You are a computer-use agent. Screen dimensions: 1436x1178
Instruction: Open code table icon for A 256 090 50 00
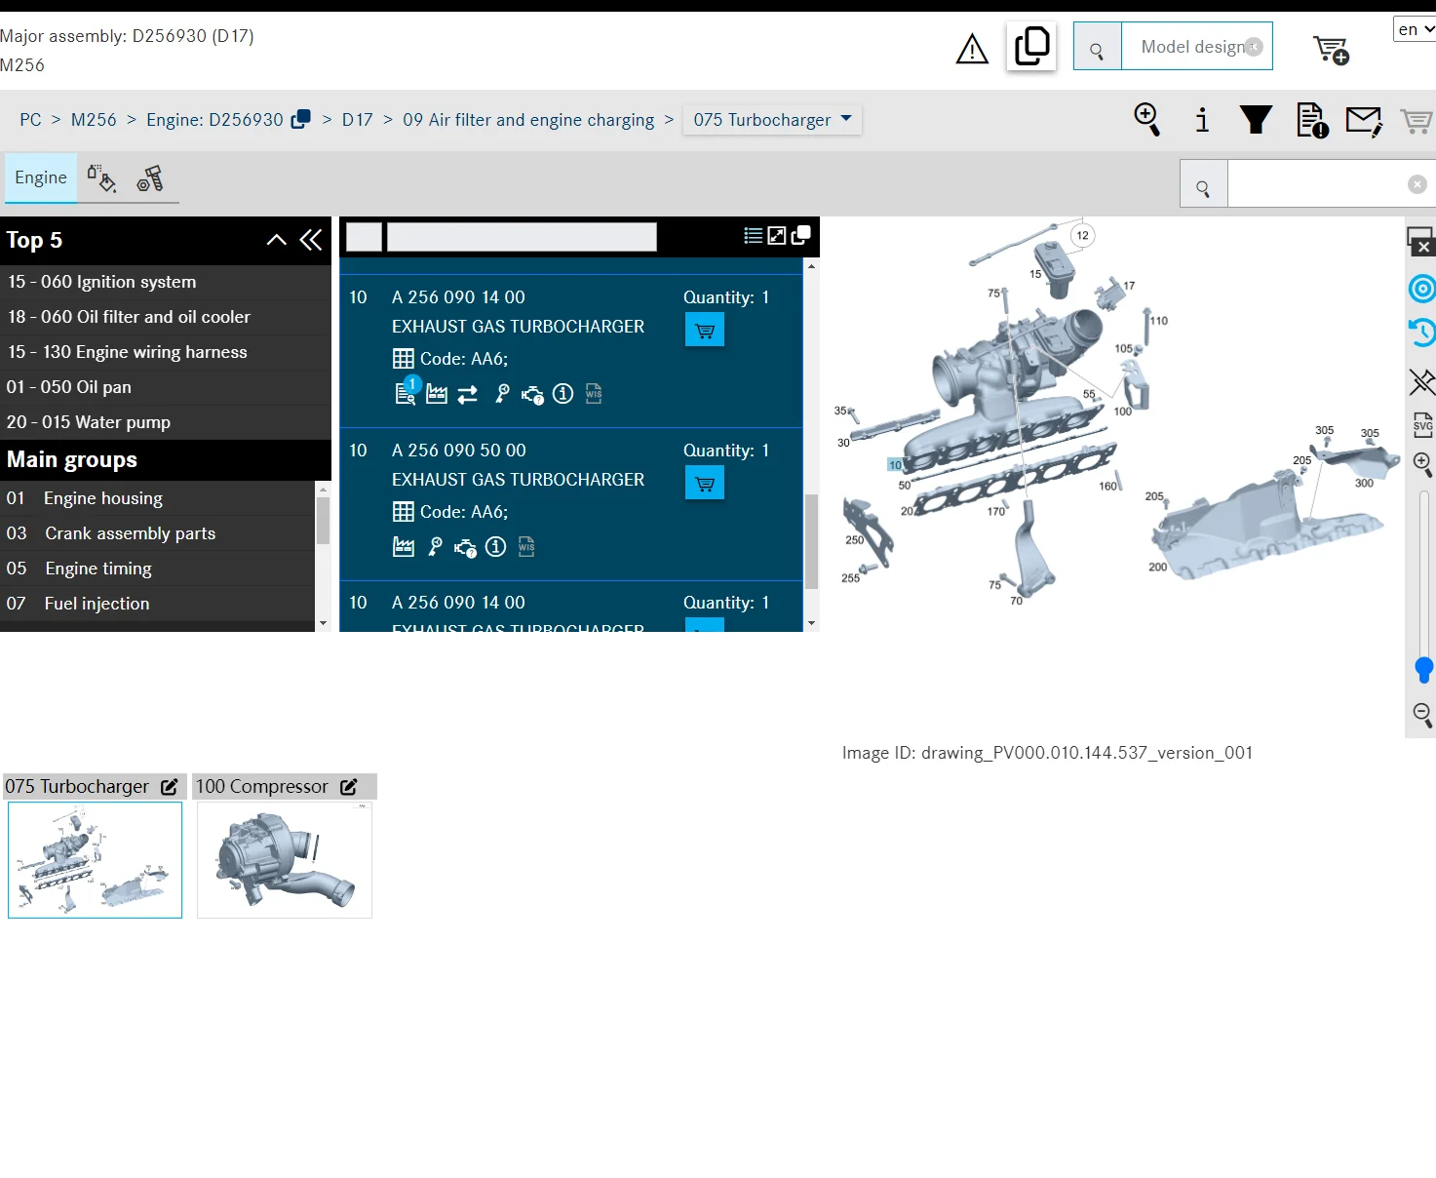403,512
